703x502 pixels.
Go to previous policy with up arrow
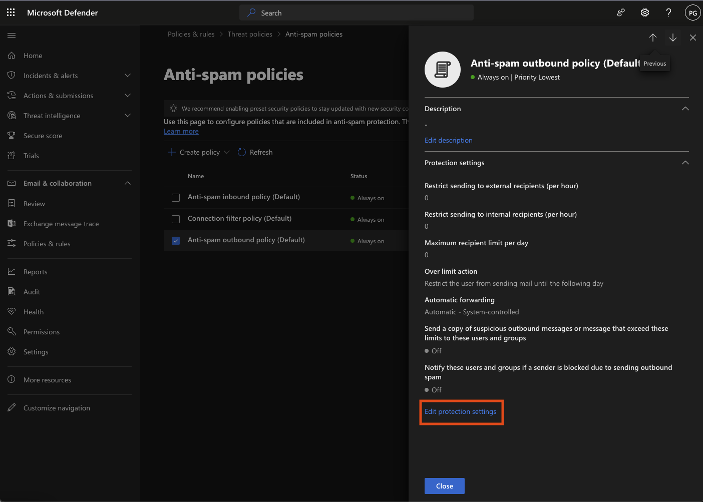tap(653, 38)
